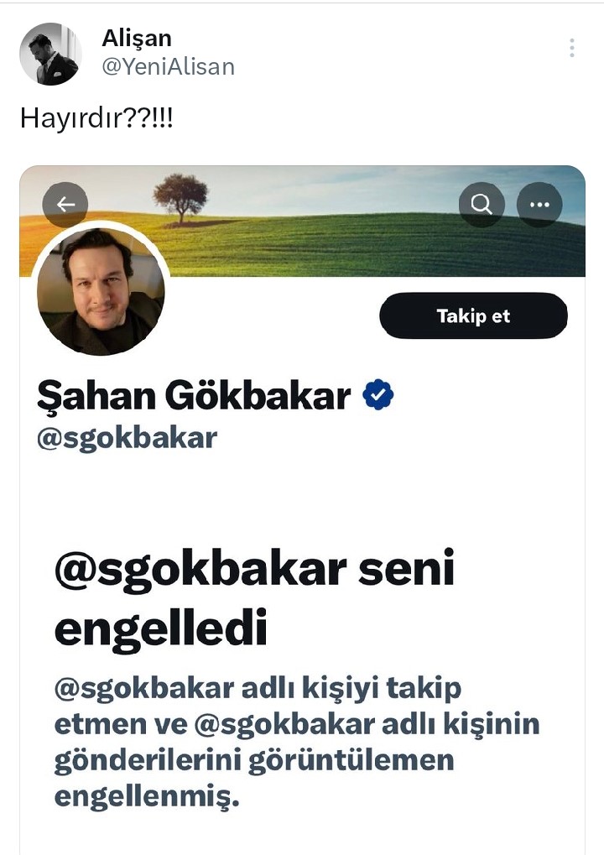Click the final word "engellenmiş." in the notice
The width and height of the screenshot is (604, 855).
[x=147, y=795]
